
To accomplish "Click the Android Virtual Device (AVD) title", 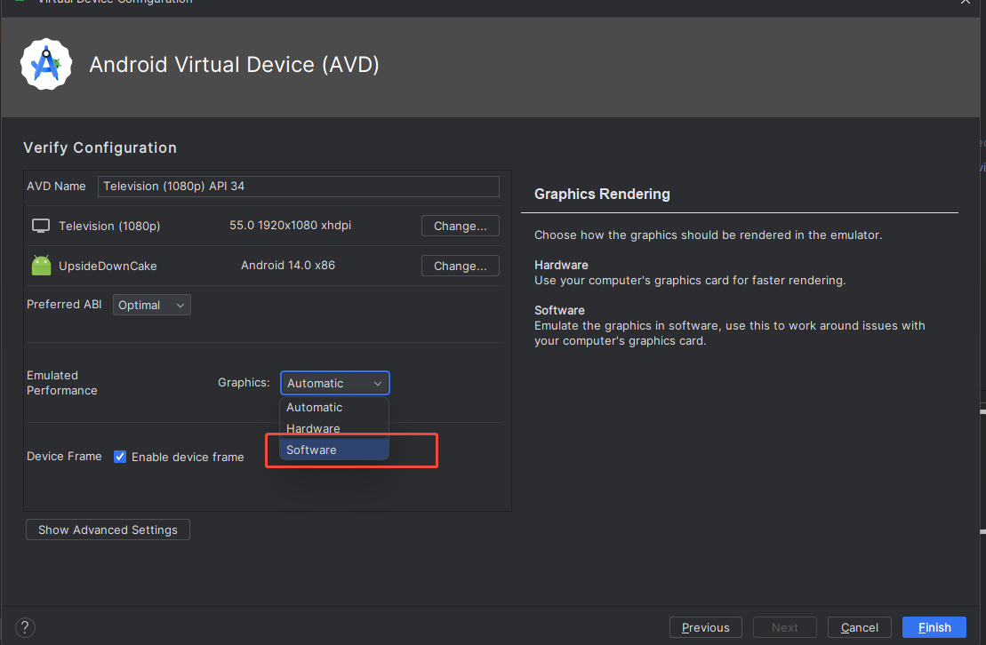I will pos(234,65).
